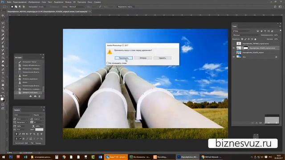
Task: Select the Eyedropper tool
Action: pyautogui.click(x=3, y=35)
